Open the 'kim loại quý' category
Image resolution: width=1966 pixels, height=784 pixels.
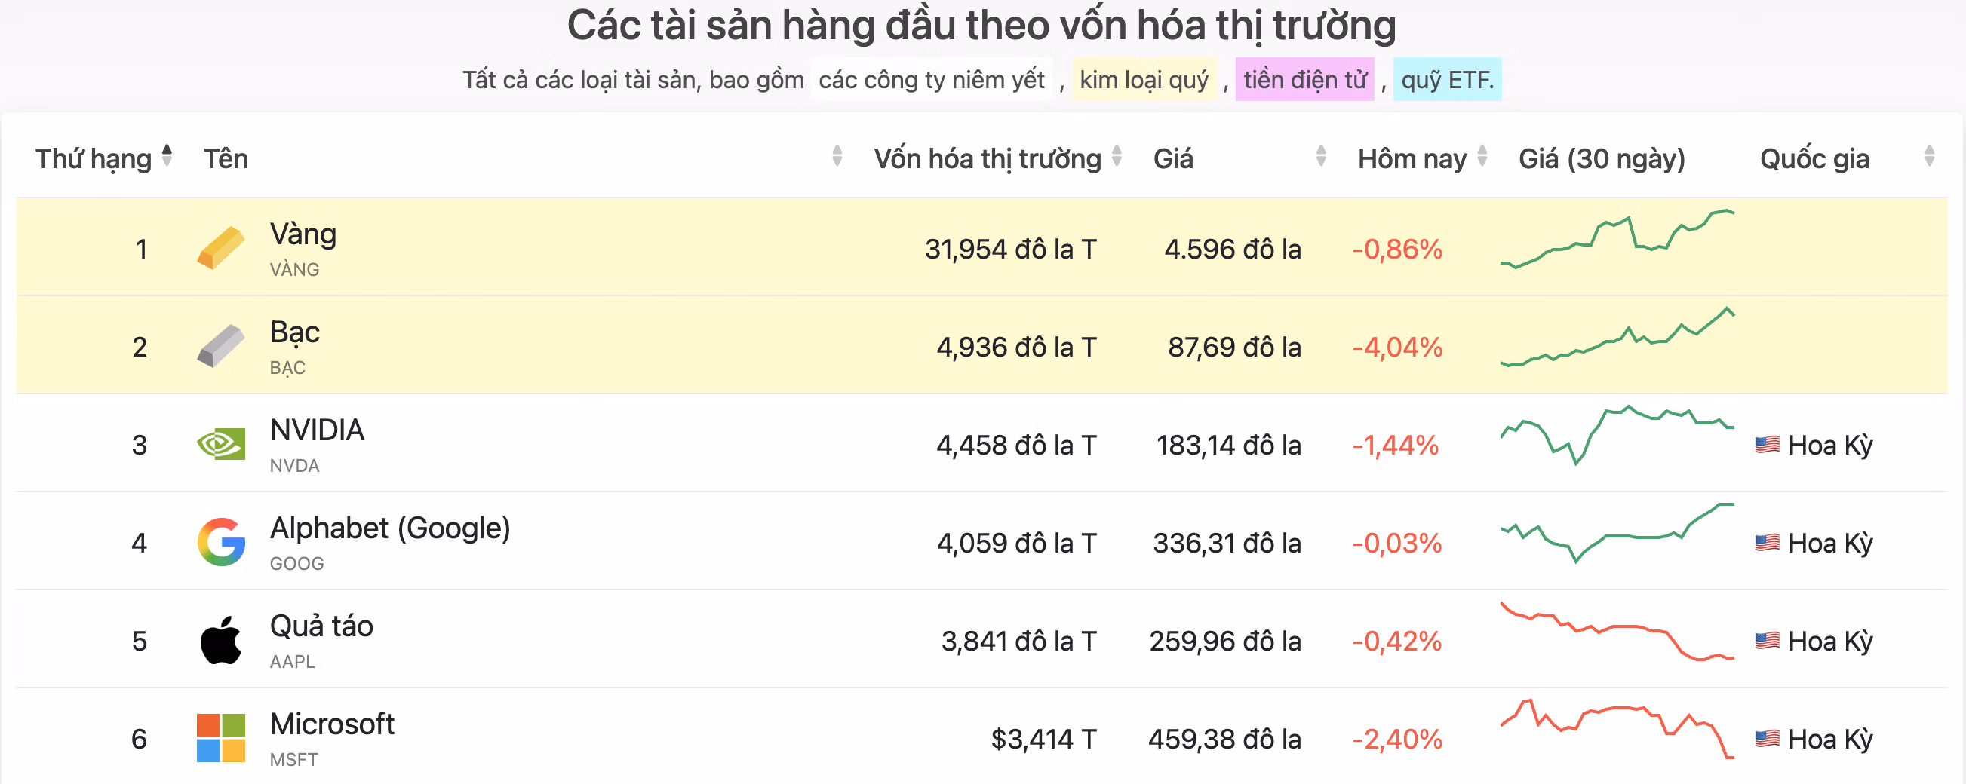tap(1143, 79)
